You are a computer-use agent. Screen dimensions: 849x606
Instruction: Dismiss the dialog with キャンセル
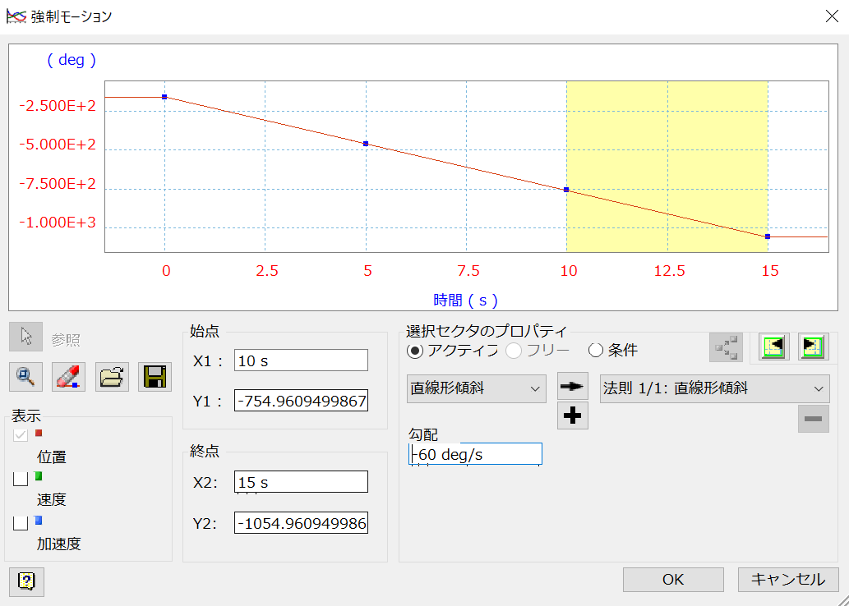click(787, 579)
